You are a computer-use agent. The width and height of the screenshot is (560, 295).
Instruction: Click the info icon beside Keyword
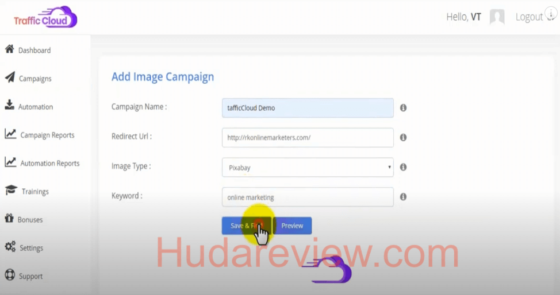(x=403, y=196)
